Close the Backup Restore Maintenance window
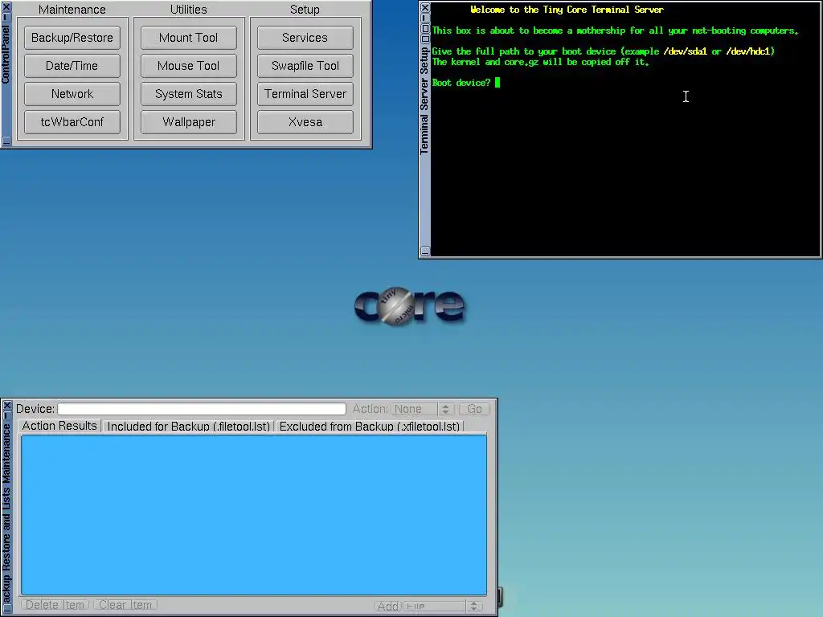Screen dimensions: 823x617 [7, 406]
